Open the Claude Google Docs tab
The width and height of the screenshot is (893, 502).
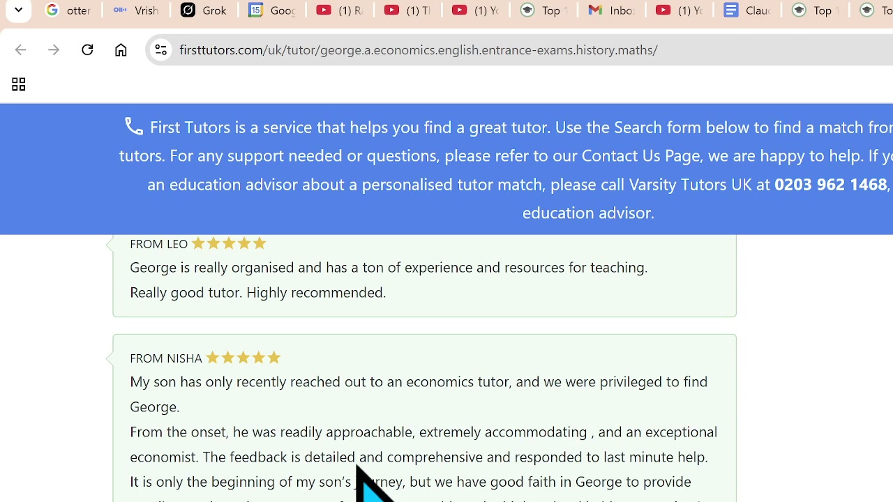click(x=746, y=10)
